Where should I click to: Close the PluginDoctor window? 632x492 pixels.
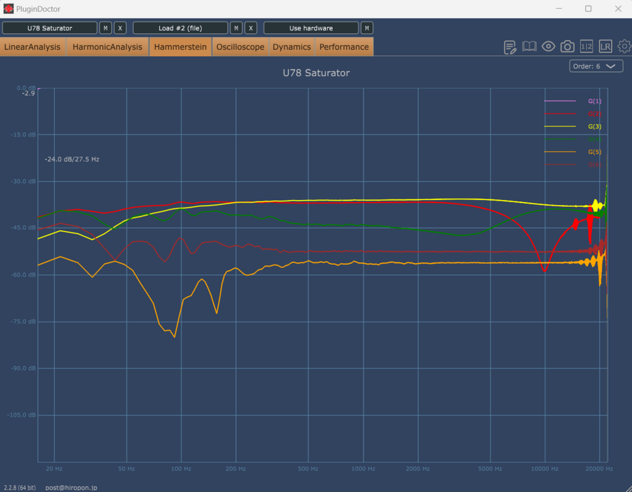pos(618,9)
